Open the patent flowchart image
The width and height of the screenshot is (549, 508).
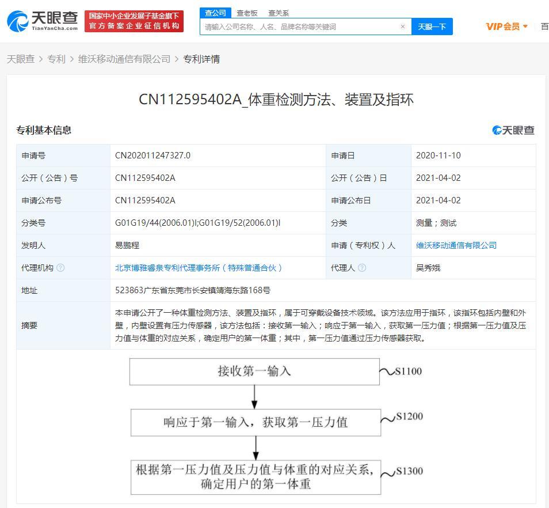pyautogui.click(x=276, y=426)
